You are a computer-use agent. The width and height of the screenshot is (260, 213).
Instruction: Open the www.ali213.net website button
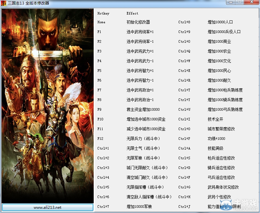(x=48, y=207)
